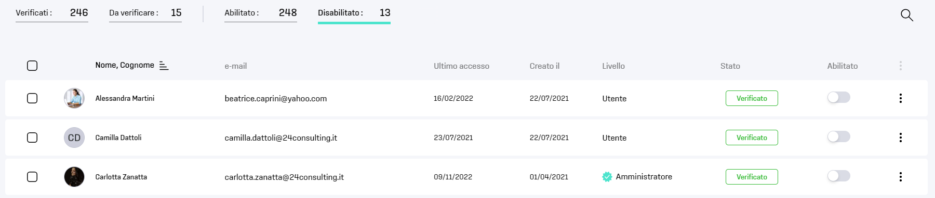Switch to the Da verificare tab
935x198 pixels.
point(145,13)
